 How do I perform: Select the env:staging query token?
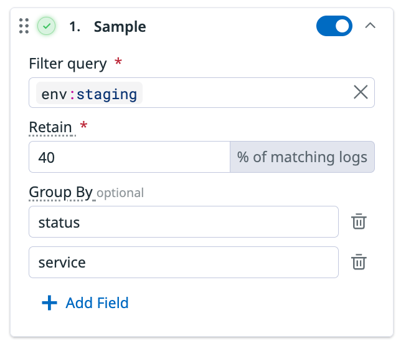point(89,94)
